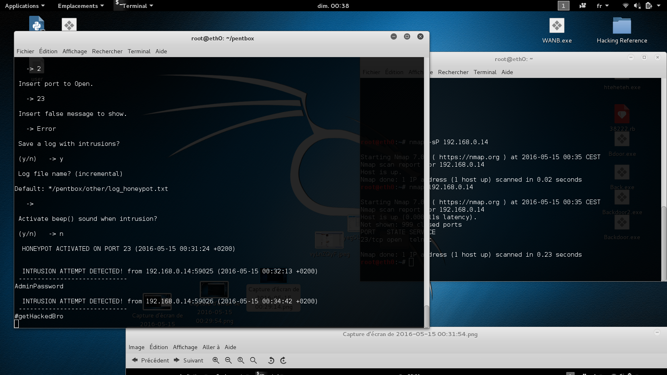Rotate image counterclockwise in viewer
The height and width of the screenshot is (375, 667).
tap(271, 360)
